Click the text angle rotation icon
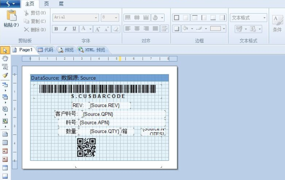Screen dimensions: 285x180 point(155,18)
